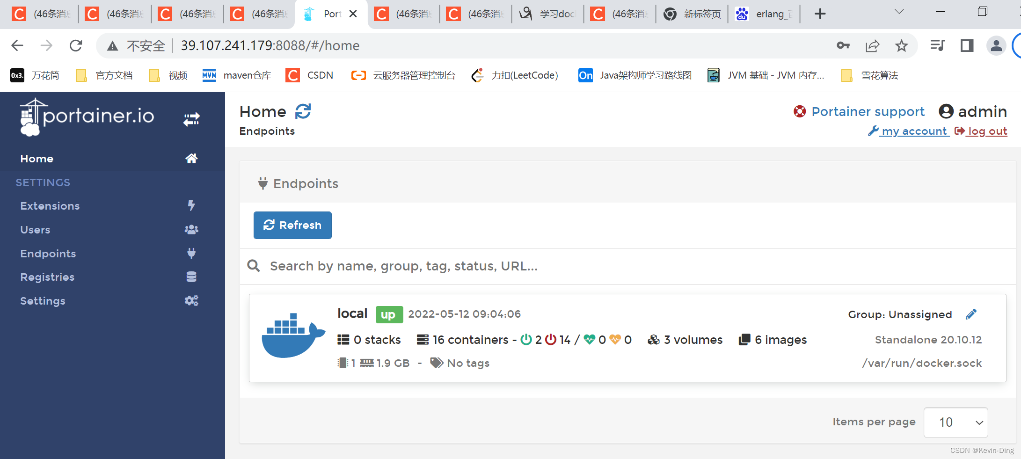
Task: Open the 云服务器管理控制台 bookmark
Action: pos(403,75)
